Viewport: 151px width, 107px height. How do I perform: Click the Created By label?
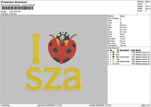click(5, 105)
